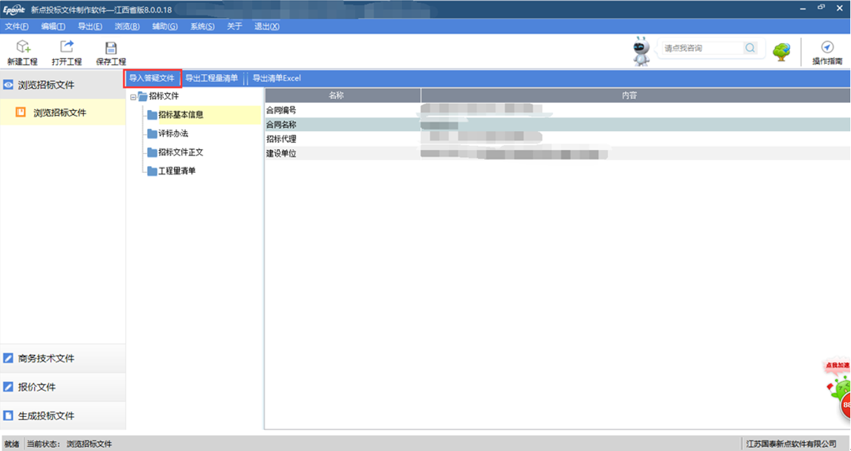Click the 退出(X) menu item
The width and height of the screenshot is (851, 451).
(267, 27)
